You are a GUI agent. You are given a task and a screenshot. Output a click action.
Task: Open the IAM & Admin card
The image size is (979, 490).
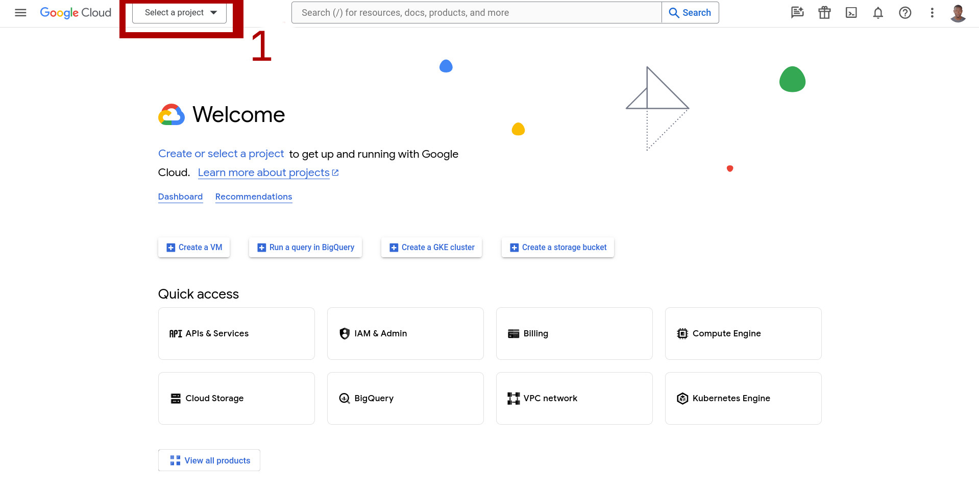405,333
